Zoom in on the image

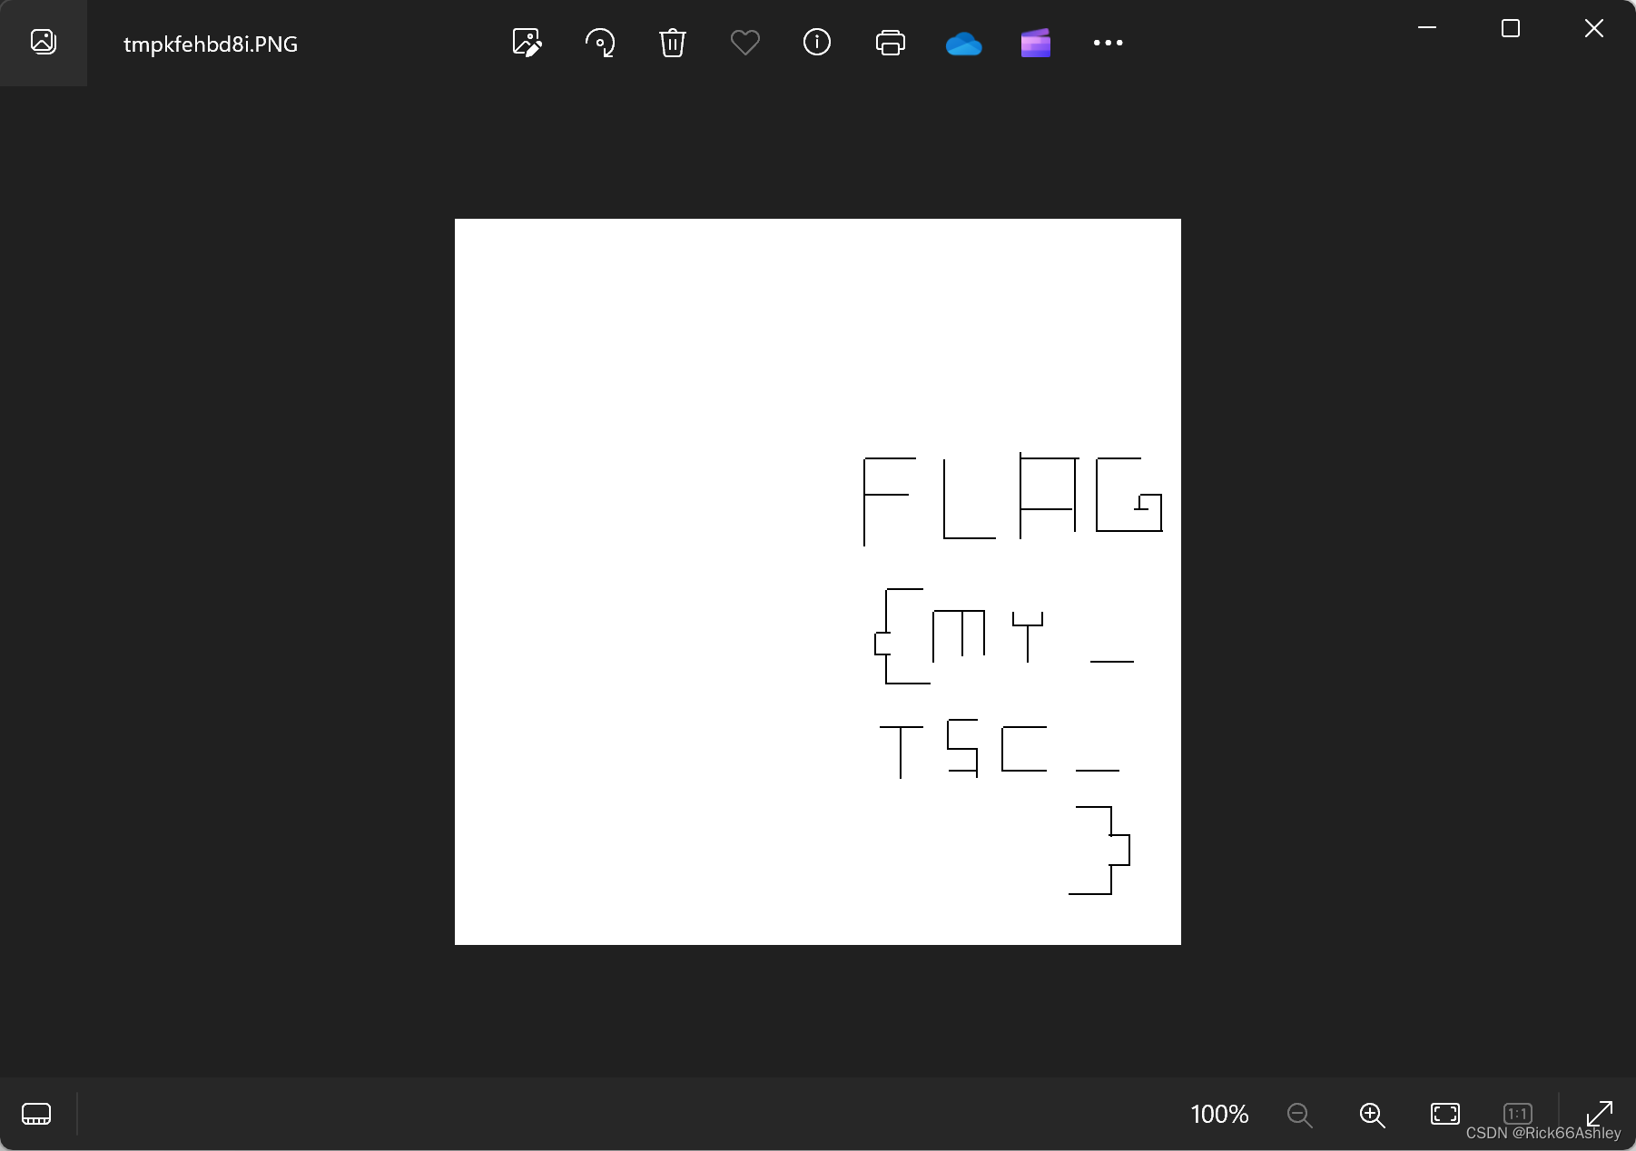click(x=1371, y=1115)
